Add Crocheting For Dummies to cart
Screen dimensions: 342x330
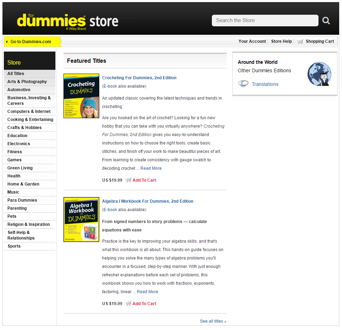tap(144, 180)
